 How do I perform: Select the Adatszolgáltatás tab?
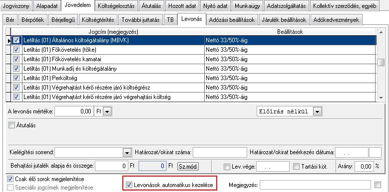[x=287, y=5]
